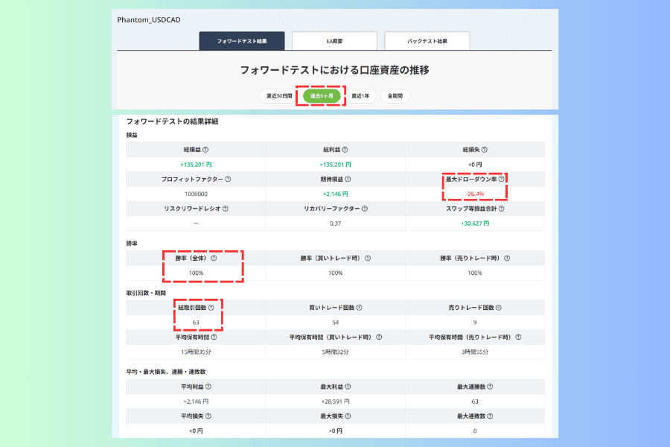Click help icon next to 総損失
The width and height of the screenshot is (670, 447).
(484, 150)
